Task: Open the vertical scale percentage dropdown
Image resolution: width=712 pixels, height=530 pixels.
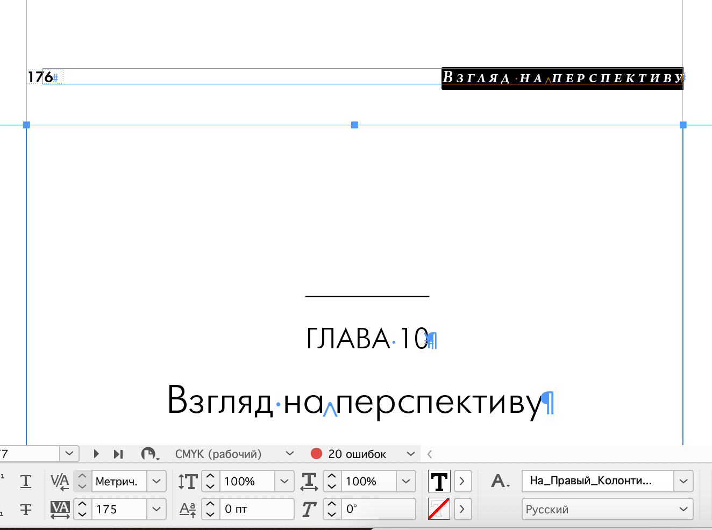Action: click(x=284, y=481)
